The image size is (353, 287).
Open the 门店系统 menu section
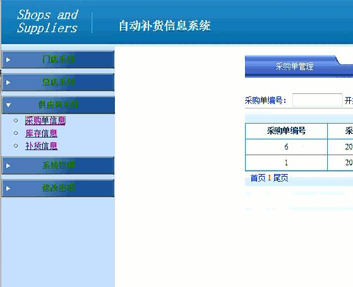tap(58, 60)
